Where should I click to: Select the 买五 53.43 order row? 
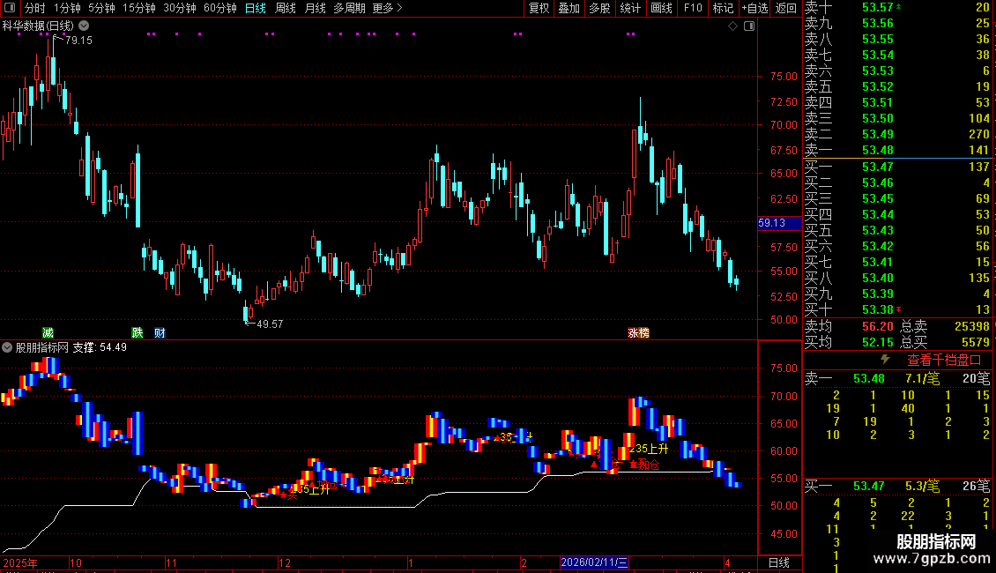[x=897, y=230]
